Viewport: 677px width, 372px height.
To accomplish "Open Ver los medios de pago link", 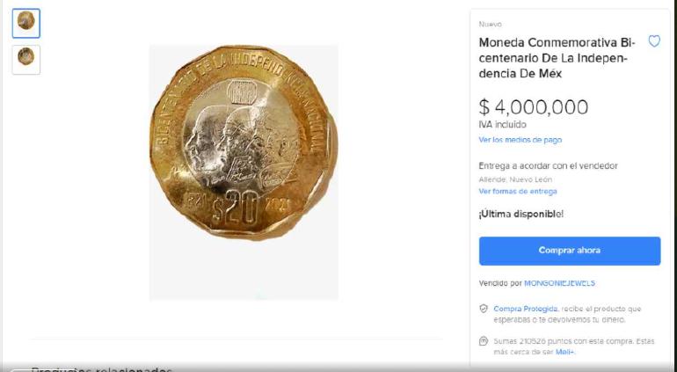I will 520,140.
